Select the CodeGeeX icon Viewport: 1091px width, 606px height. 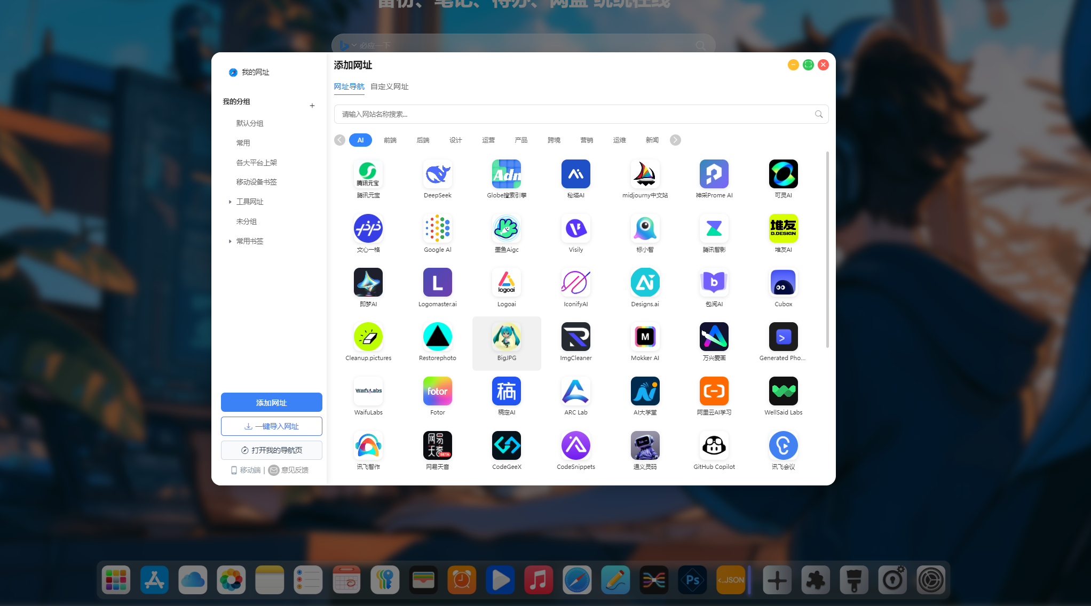coord(507,445)
